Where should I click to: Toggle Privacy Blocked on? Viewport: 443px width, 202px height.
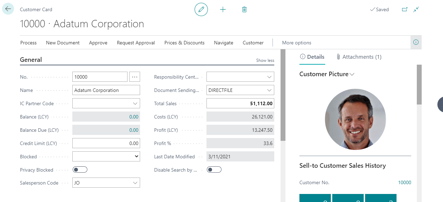point(80,169)
